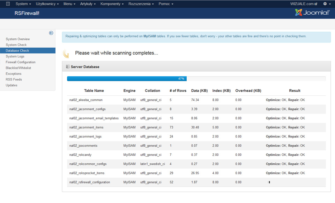Click the pending result indicator for nal02_rsfirewall_configuration
The height and width of the screenshot is (203, 335).
[x=269, y=182]
